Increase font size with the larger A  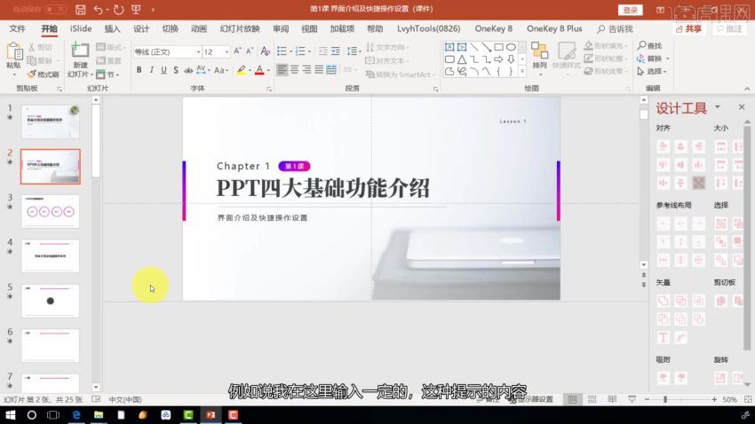point(237,51)
